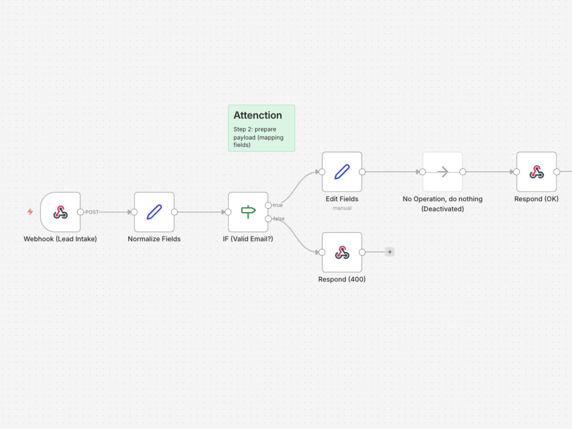Screen dimensions: 572x429
Task: Click the Normalize Fields input port
Action: 134,212
